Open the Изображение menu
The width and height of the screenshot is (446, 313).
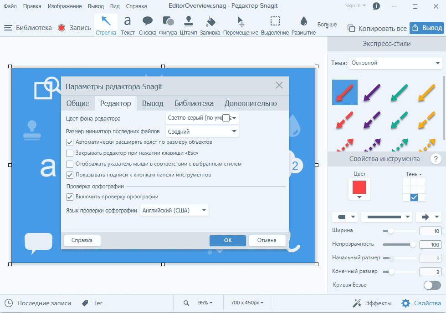[65, 6]
